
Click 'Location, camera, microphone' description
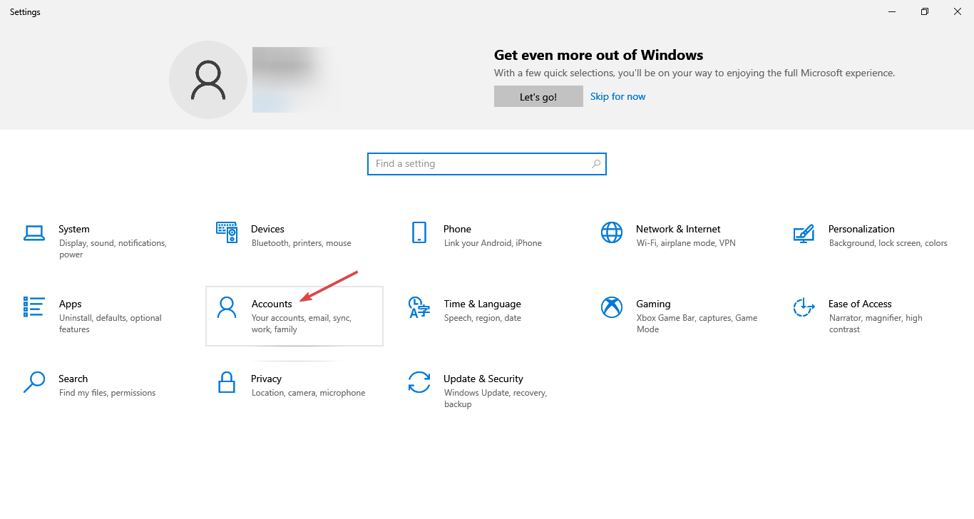(x=309, y=393)
